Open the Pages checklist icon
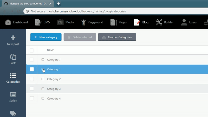This screenshot has width=208, height=117. pos(114,22)
